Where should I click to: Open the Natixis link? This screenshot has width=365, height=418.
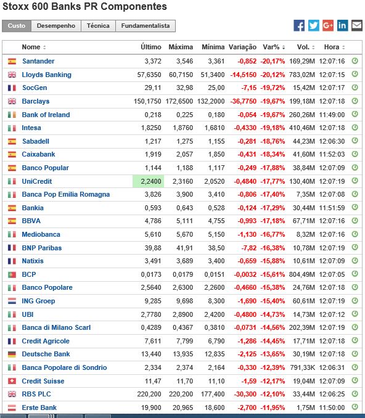(x=33, y=261)
